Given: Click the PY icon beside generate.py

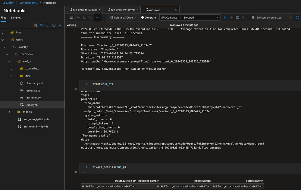Looking at the screenshot, I should click(22, 90).
